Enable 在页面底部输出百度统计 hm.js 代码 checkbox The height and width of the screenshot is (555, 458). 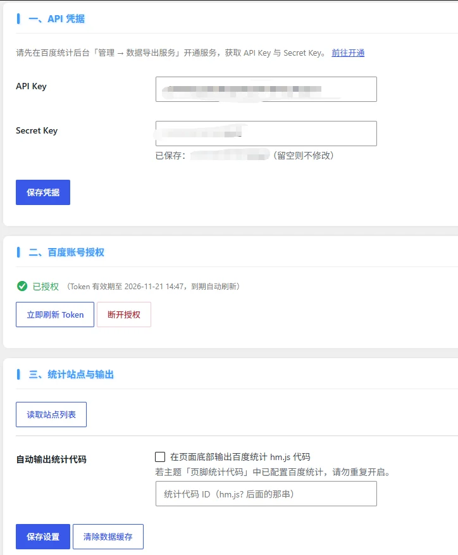click(160, 457)
